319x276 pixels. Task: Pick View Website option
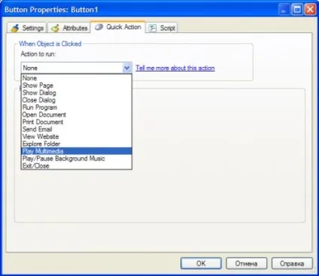pos(77,136)
